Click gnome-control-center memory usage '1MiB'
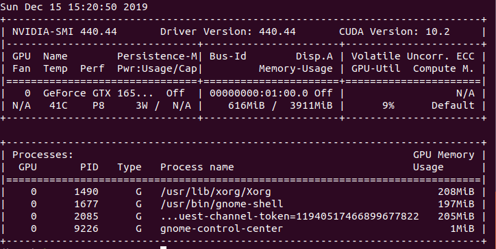 click(x=462, y=228)
